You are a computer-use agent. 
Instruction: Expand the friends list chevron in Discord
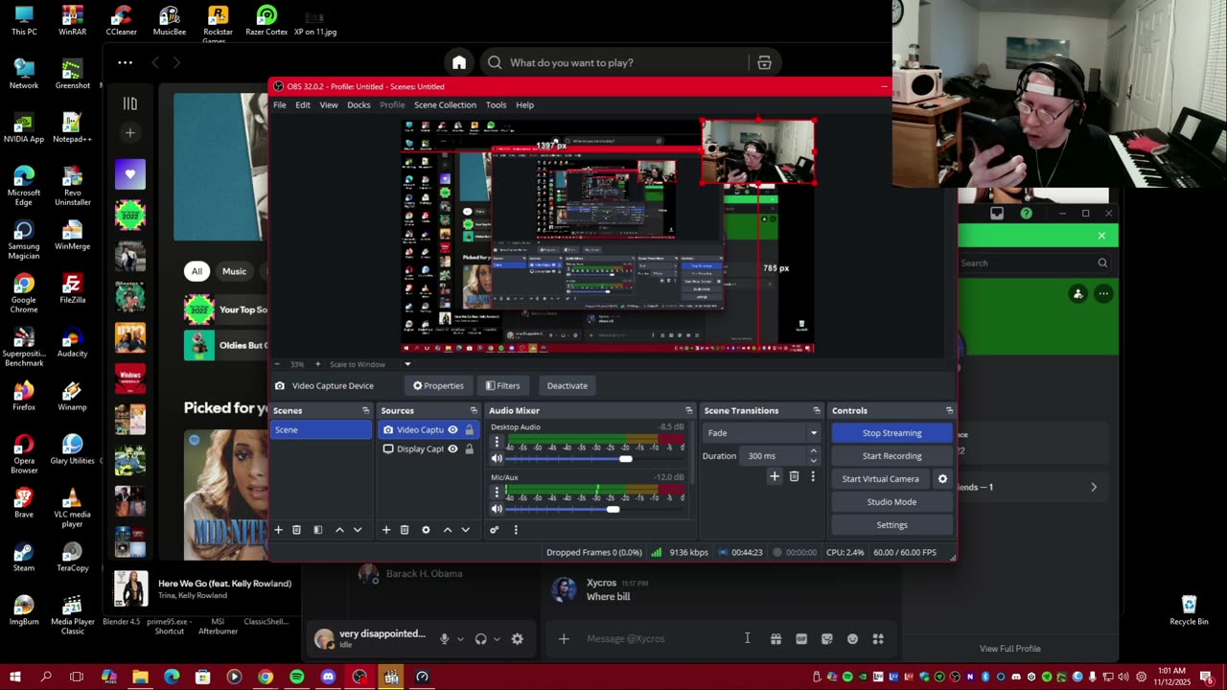tap(1094, 487)
